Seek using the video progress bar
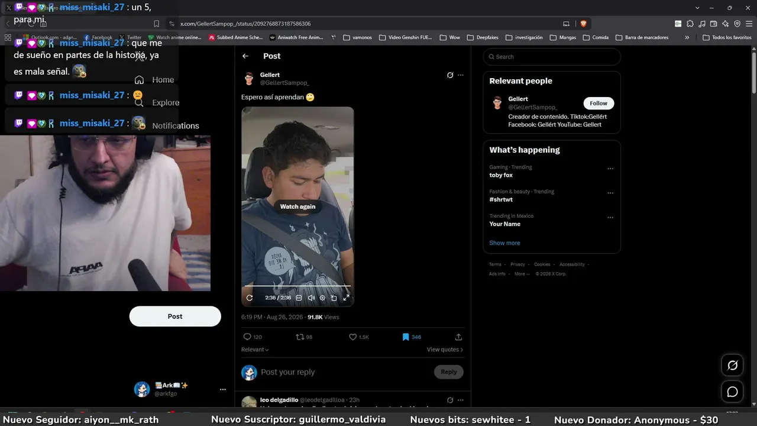Screen dimensions: 757x426 click(x=297, y=286)
